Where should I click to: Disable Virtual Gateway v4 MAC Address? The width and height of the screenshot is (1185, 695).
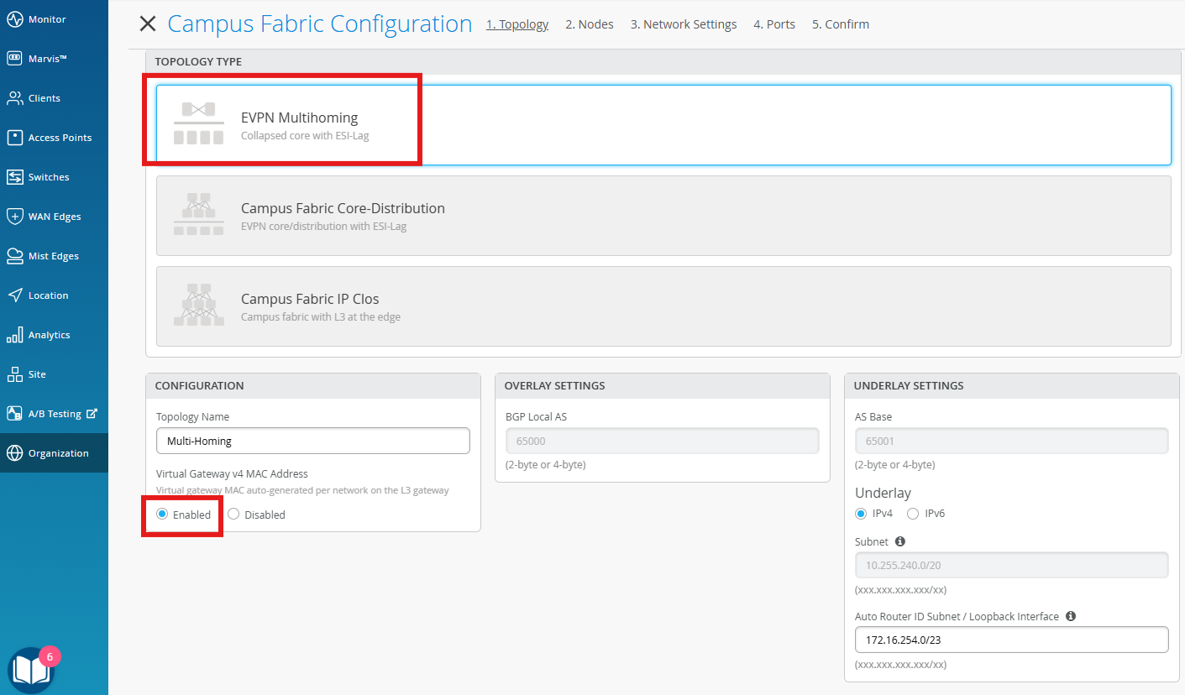233,515
